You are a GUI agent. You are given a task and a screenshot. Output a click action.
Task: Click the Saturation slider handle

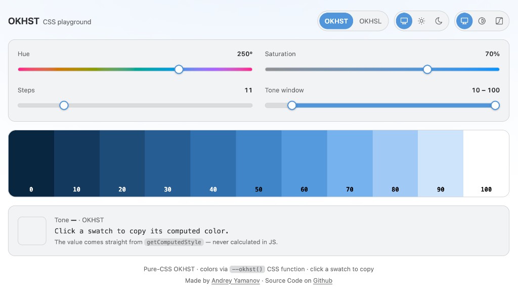pos(427,69)
